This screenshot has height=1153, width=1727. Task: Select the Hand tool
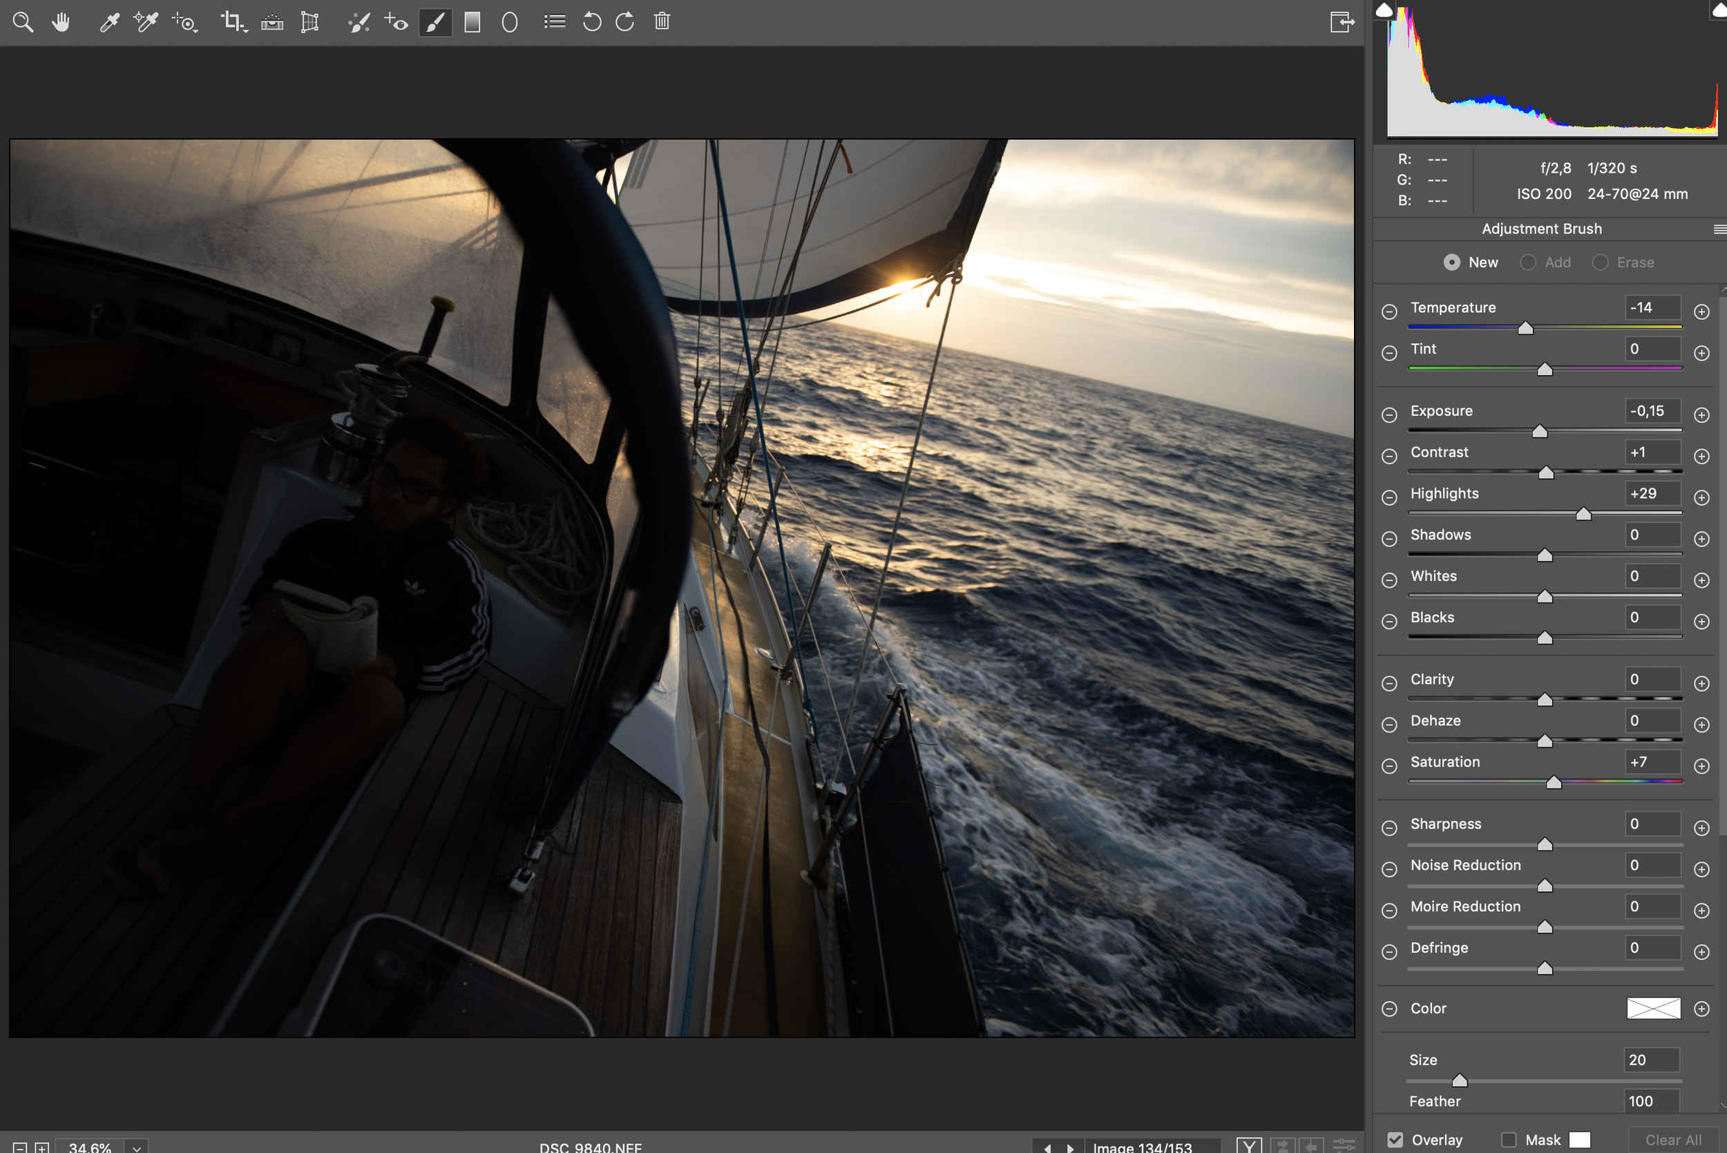pos(61,22)
